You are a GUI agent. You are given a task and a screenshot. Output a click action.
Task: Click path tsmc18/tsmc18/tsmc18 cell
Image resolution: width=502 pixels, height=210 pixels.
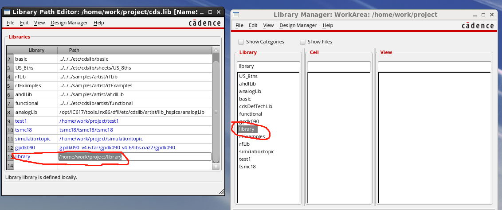[135, 130]
